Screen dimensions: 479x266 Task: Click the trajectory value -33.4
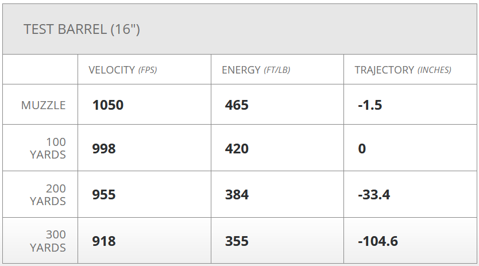[374, 195]
